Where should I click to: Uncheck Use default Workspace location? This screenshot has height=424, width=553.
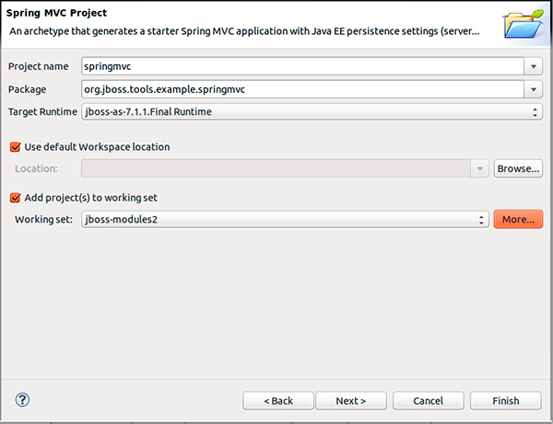tap(15, 147)
